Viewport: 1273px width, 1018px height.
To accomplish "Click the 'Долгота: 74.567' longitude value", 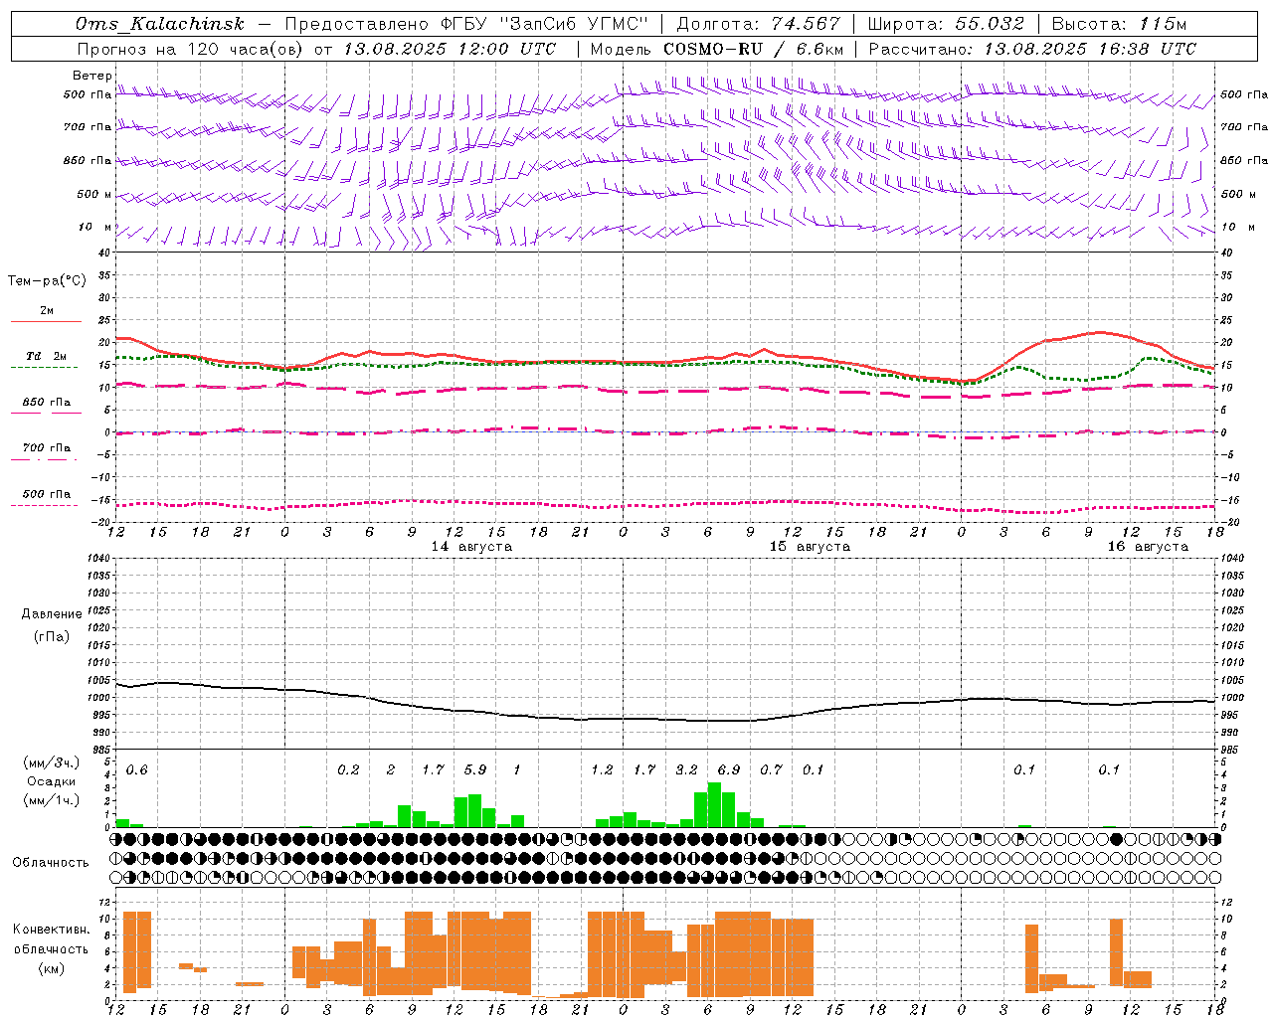I will [758, 24].
